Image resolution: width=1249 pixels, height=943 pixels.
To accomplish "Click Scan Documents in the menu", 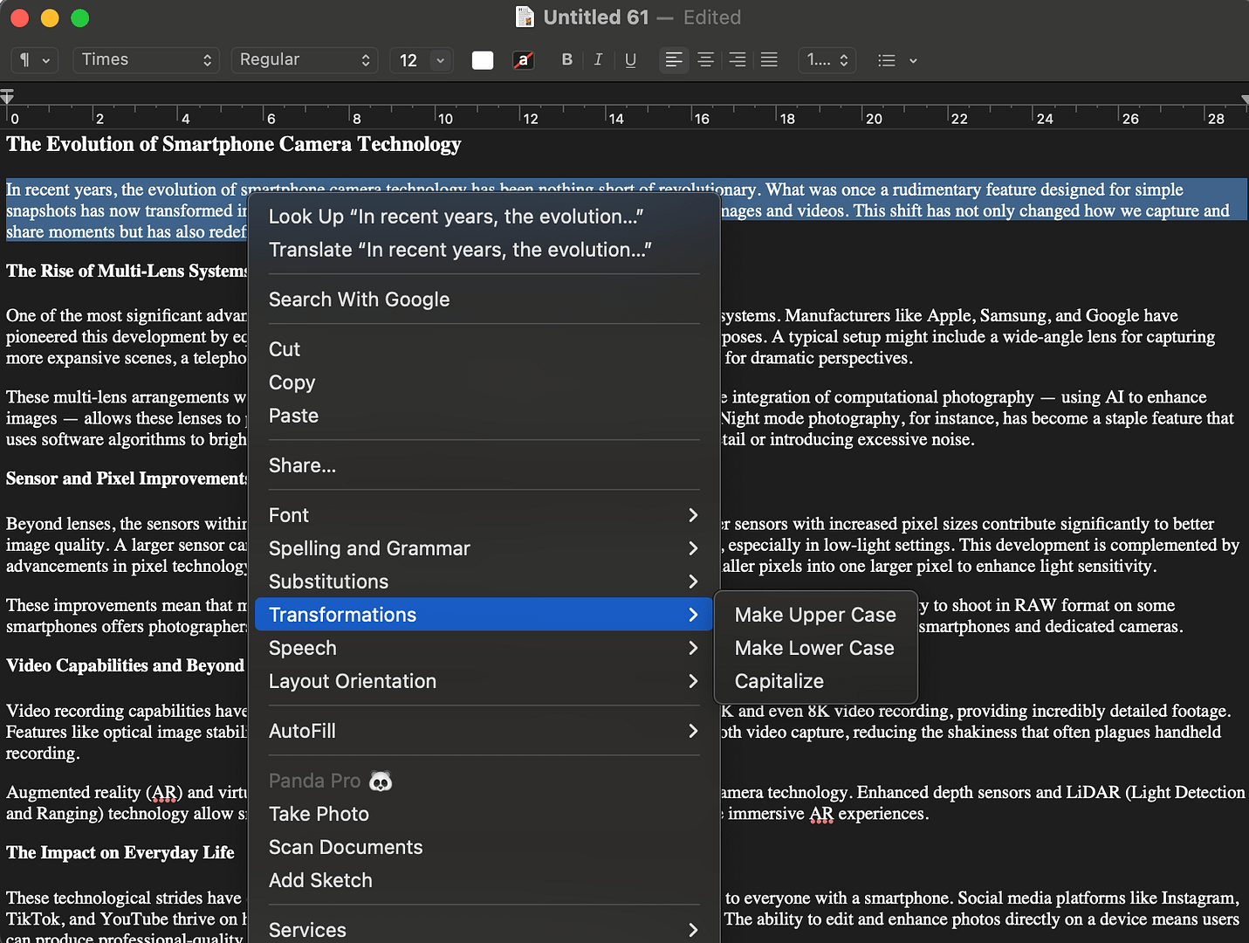I will point(346,847).
